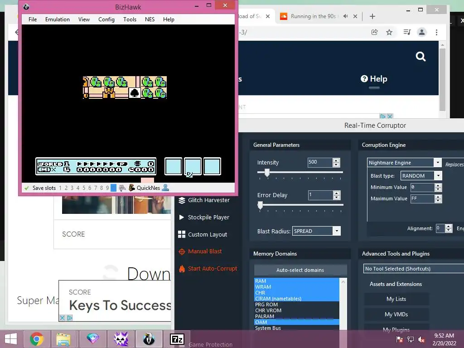464x348 pixels.
Task: Open the Windows Start button
Action: point(11,339)
